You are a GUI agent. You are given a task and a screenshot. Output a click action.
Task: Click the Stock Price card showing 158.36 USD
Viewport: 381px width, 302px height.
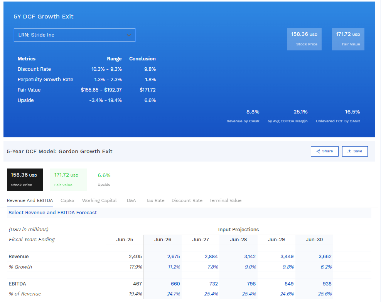point(304,39)
